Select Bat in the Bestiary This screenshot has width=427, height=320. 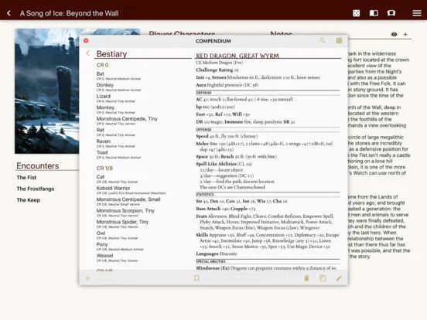pos(118,76)
